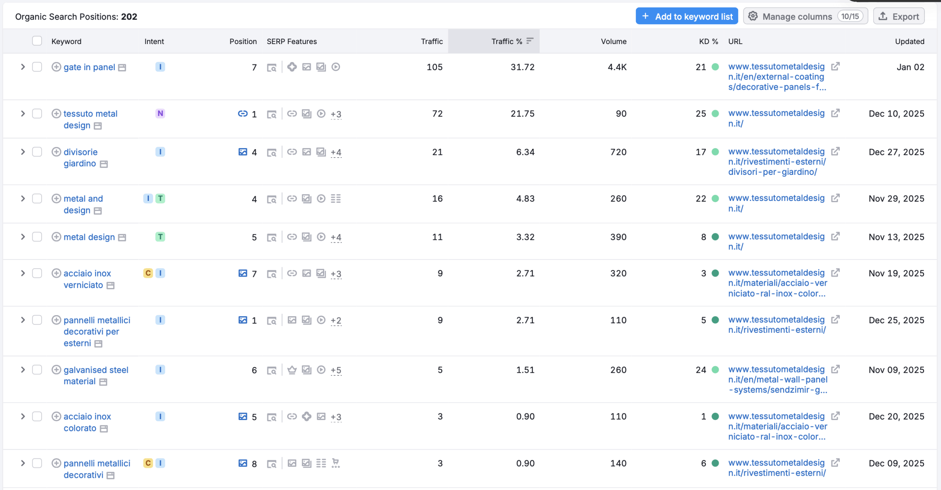Viewport: 941px width, 490px height.
Task: Click Add to keyword list button
Action: [x=686, y=17]
